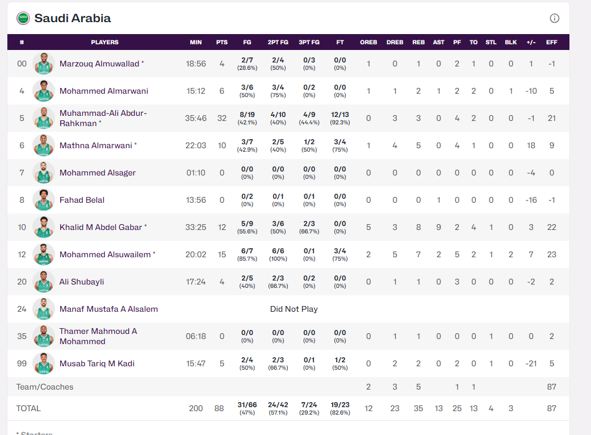The image size is (591, 435).
Task: Open Fahad Belal's player avatar
Action: 44,200
